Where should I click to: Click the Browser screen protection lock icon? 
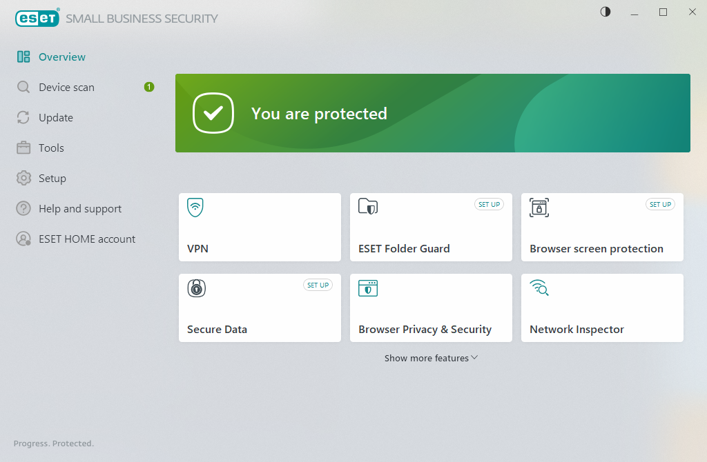point(539,208)
